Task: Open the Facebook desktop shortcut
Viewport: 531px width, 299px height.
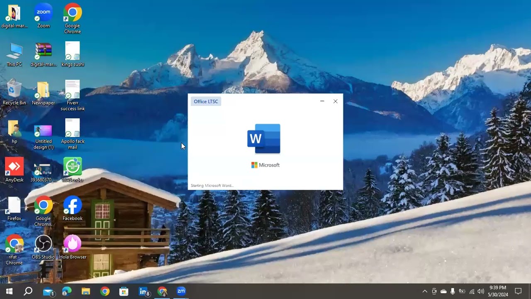Action: pos(73,209)
